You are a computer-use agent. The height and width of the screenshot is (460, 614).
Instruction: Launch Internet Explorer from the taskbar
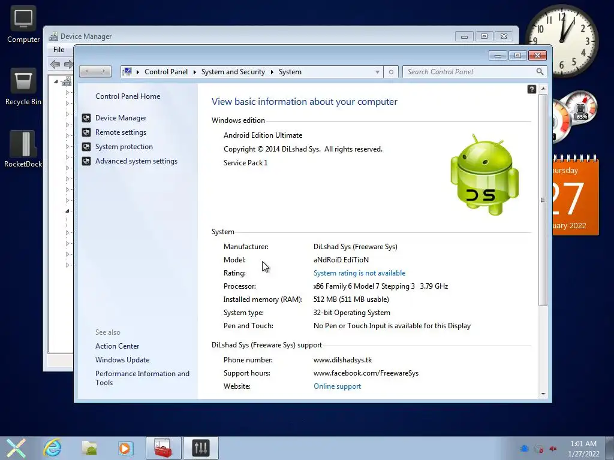click(x=52, y=448)
